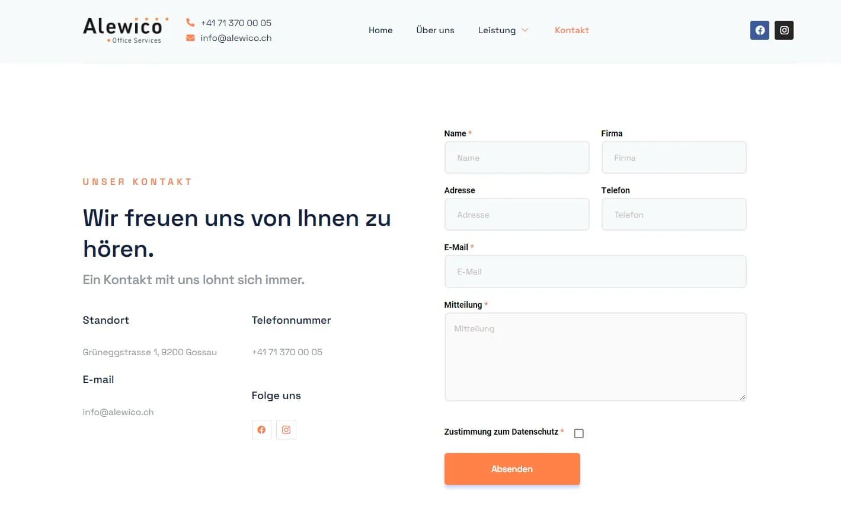Expand the Leistung dropdown chevron
The height and width of the screenshot is (520, 841).
pos(525,30)
